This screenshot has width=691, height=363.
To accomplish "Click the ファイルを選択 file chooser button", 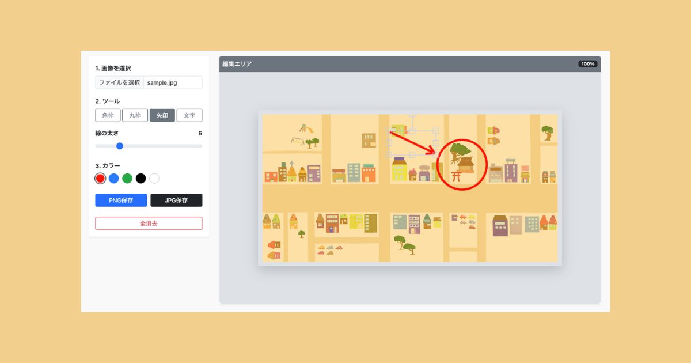I will pyautogui.click(x=119, y=82).
